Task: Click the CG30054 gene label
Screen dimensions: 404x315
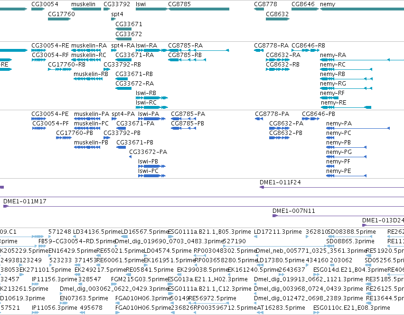Action: click(45, 4)
